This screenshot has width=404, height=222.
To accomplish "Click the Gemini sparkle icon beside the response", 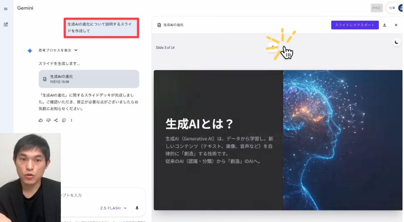I will tap(30, 51).
